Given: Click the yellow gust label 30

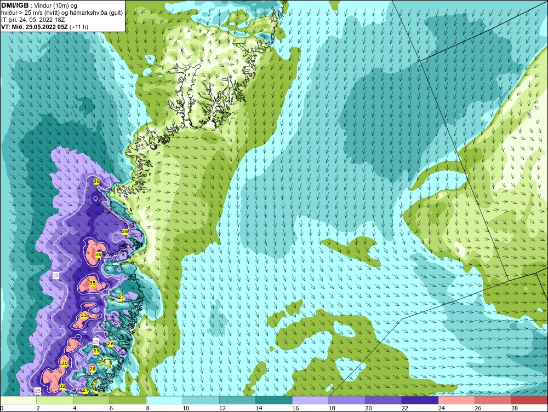Looking at the screenshot, I should (96, 182).
